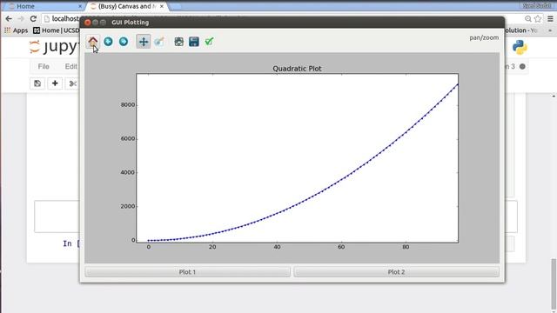Click the kernel busy indicator circle
Screen dimensions: 557x313
[522, 66]
